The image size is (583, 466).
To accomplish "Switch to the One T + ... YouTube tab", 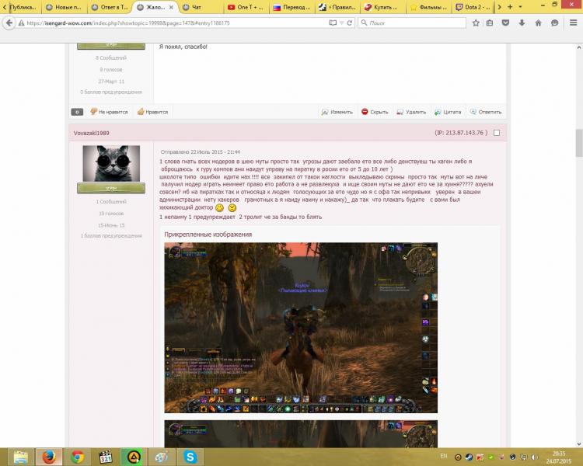I will point(246,7).
